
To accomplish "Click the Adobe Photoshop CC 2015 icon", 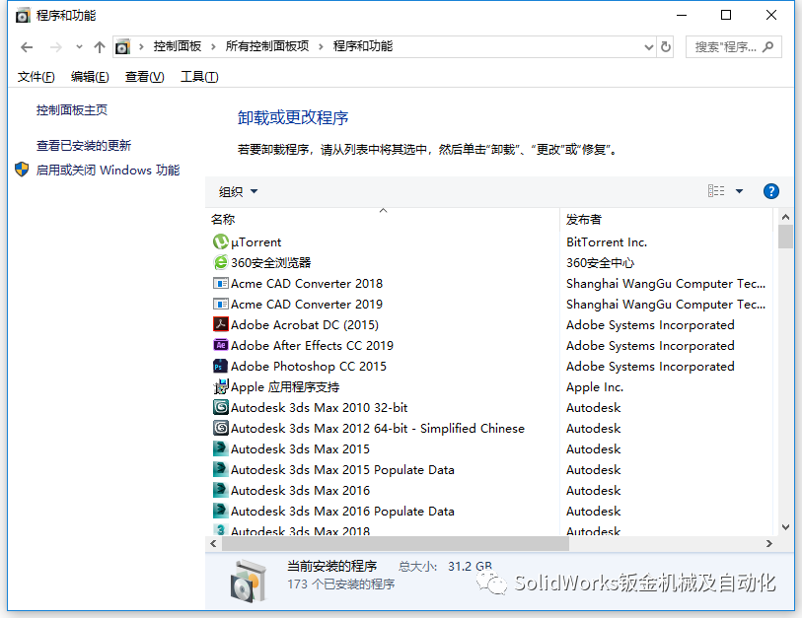I will [x=220, y=366].
